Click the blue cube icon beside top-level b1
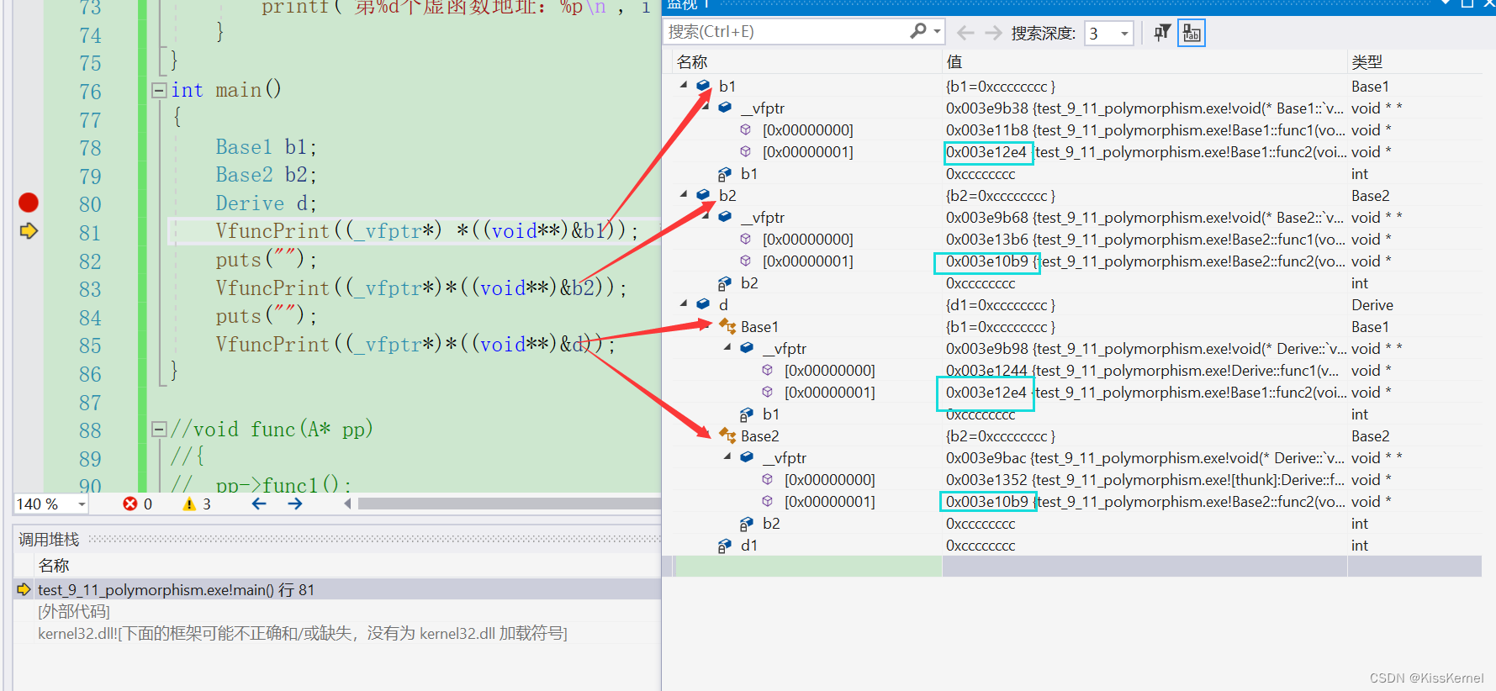The width and height of the screenshot is (1496, 691). coord(704,86)
